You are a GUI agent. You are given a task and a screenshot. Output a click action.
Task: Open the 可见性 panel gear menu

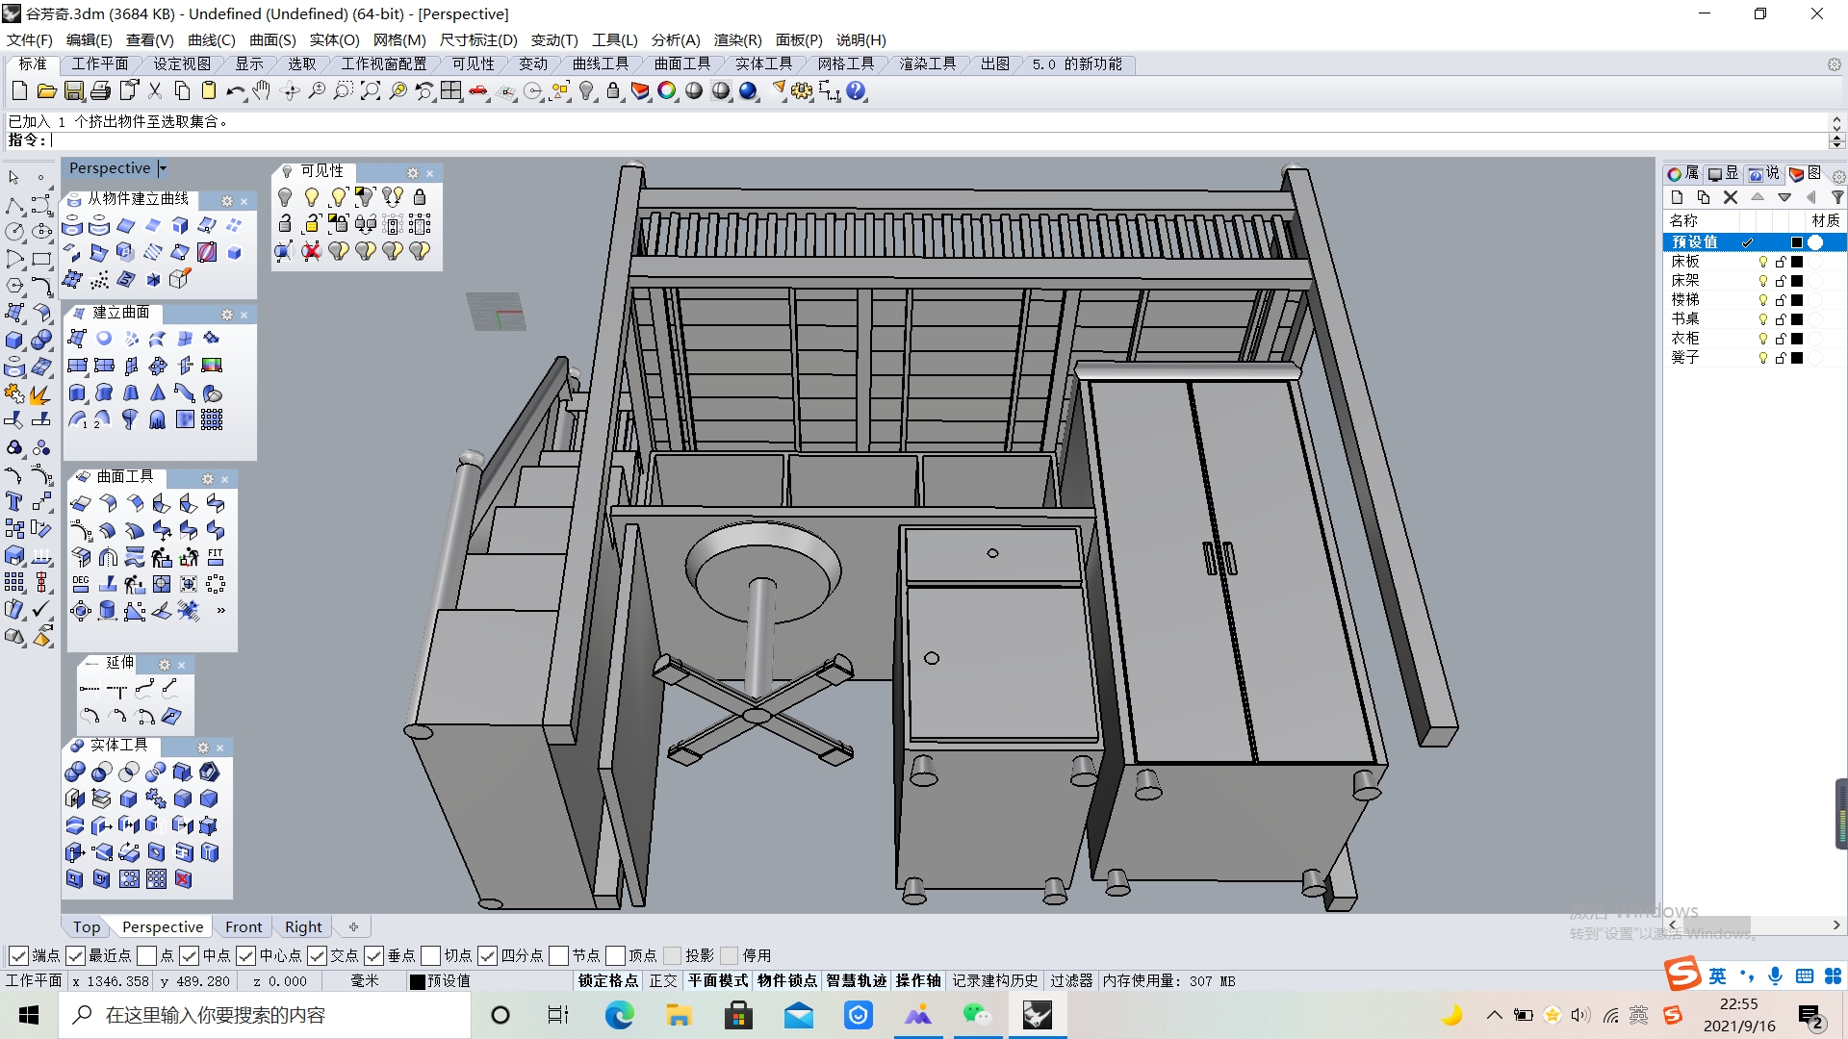412,172
